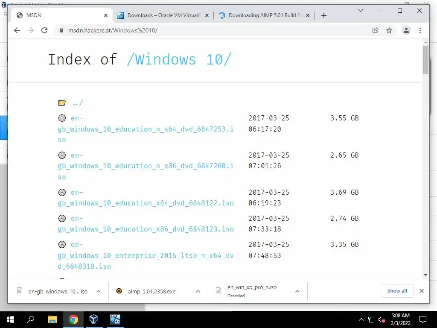437x328 pixels.
Task: Click the address bar URL
Action: tap(113, 30)
